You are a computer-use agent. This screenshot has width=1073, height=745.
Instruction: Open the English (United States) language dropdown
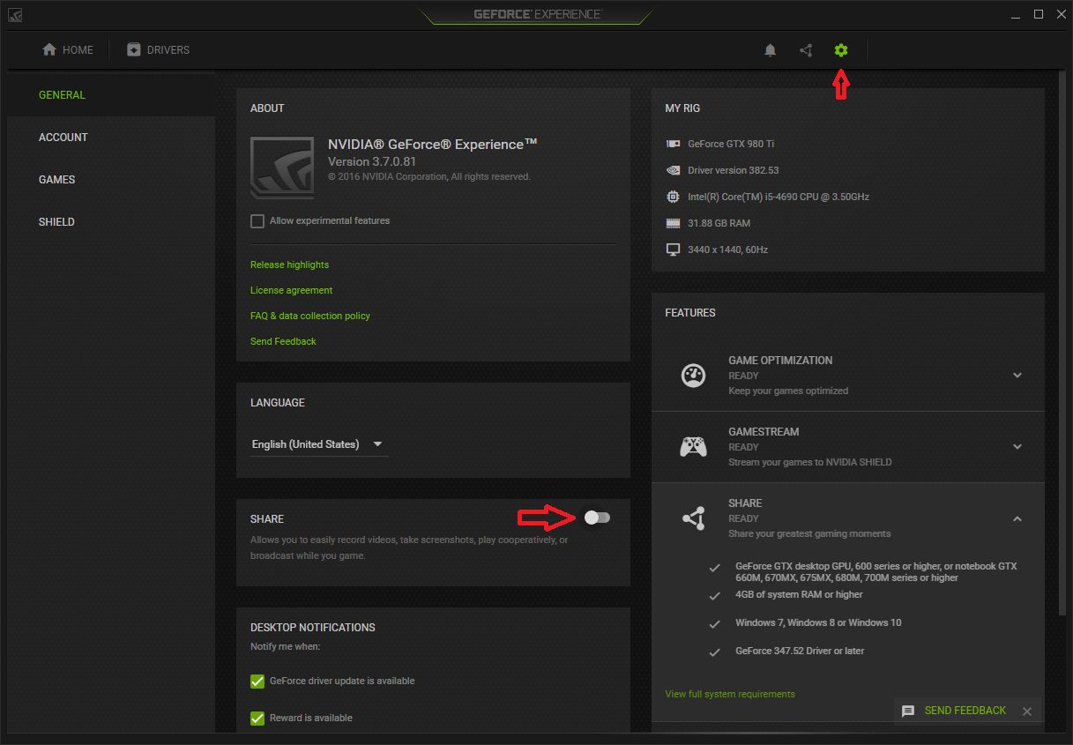[x=319, y=444]
